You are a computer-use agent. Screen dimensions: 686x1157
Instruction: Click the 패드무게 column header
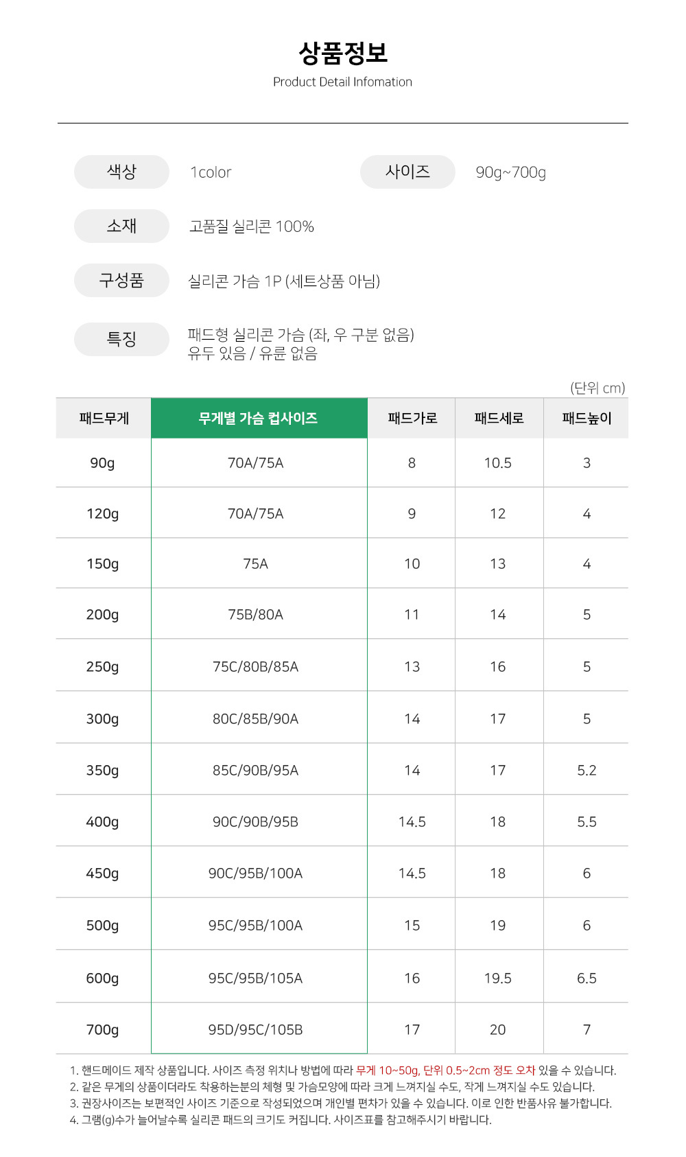pos(104,418)
